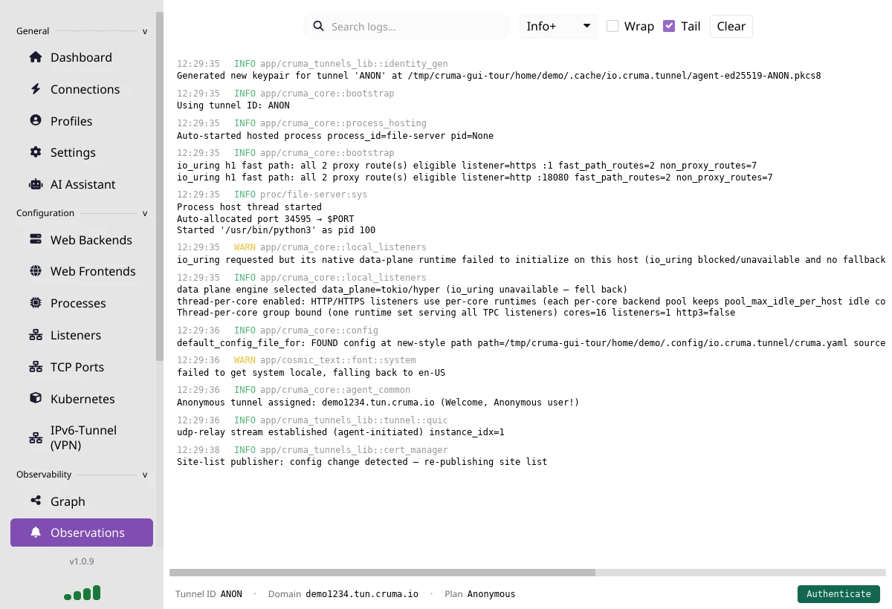
Task: Click the Connections lightning bolt icon
Action: [35, 89]
